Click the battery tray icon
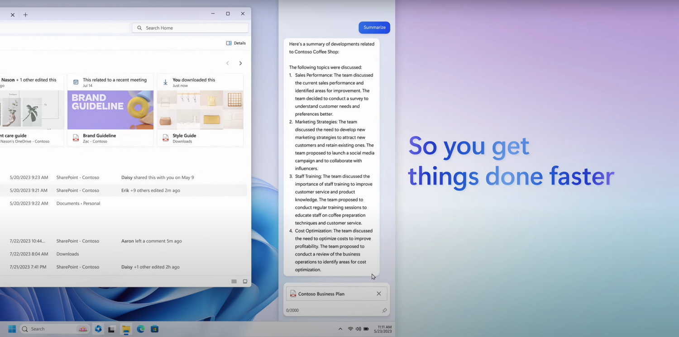The height and width of the screenshot is (337, 679). tap(366, 329)
